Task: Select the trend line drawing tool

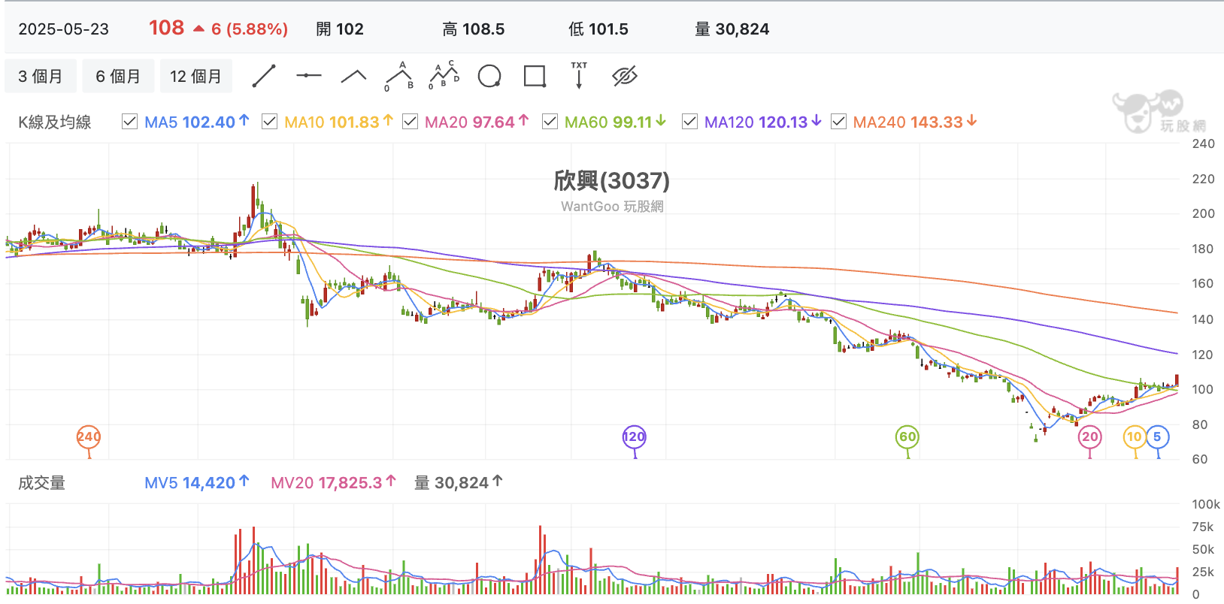Action: pos(264,76)
